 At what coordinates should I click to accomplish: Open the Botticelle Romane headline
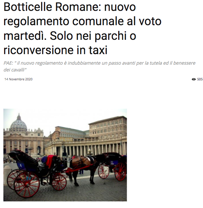pos(83,28)
